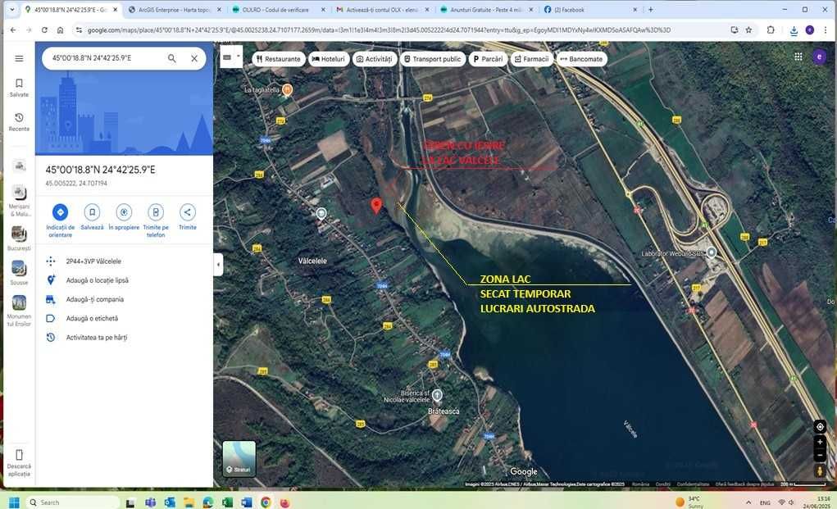The image size is (837, 509).
Task: Filter map by Transport public chip
Action: (x=432, y=59)
